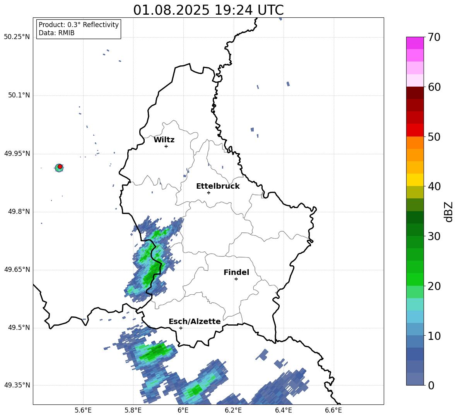Click the 49.95°N latitude label

17,154
